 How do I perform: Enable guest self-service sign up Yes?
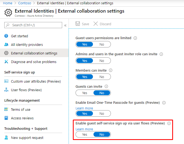click(x=85, y=134)
